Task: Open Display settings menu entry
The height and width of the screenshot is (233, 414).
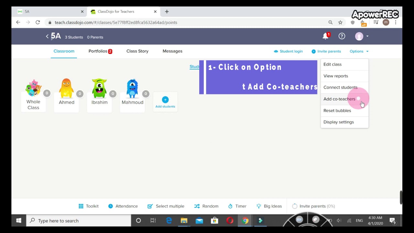Action: [344, 122]
